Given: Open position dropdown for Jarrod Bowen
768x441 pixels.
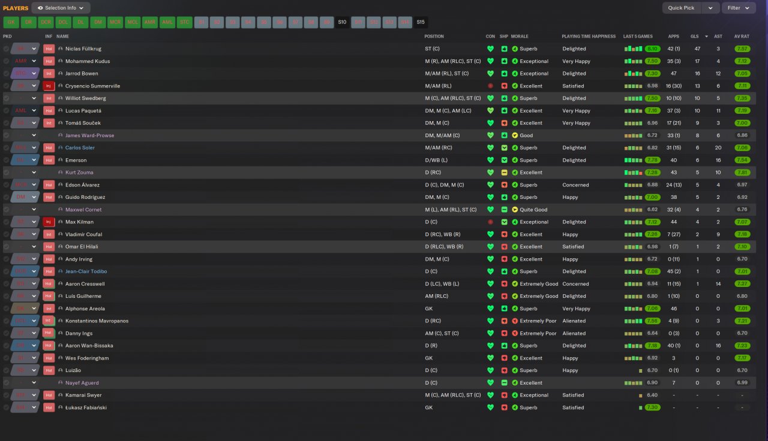Looking at the screenshot, I should coord(34,74).
